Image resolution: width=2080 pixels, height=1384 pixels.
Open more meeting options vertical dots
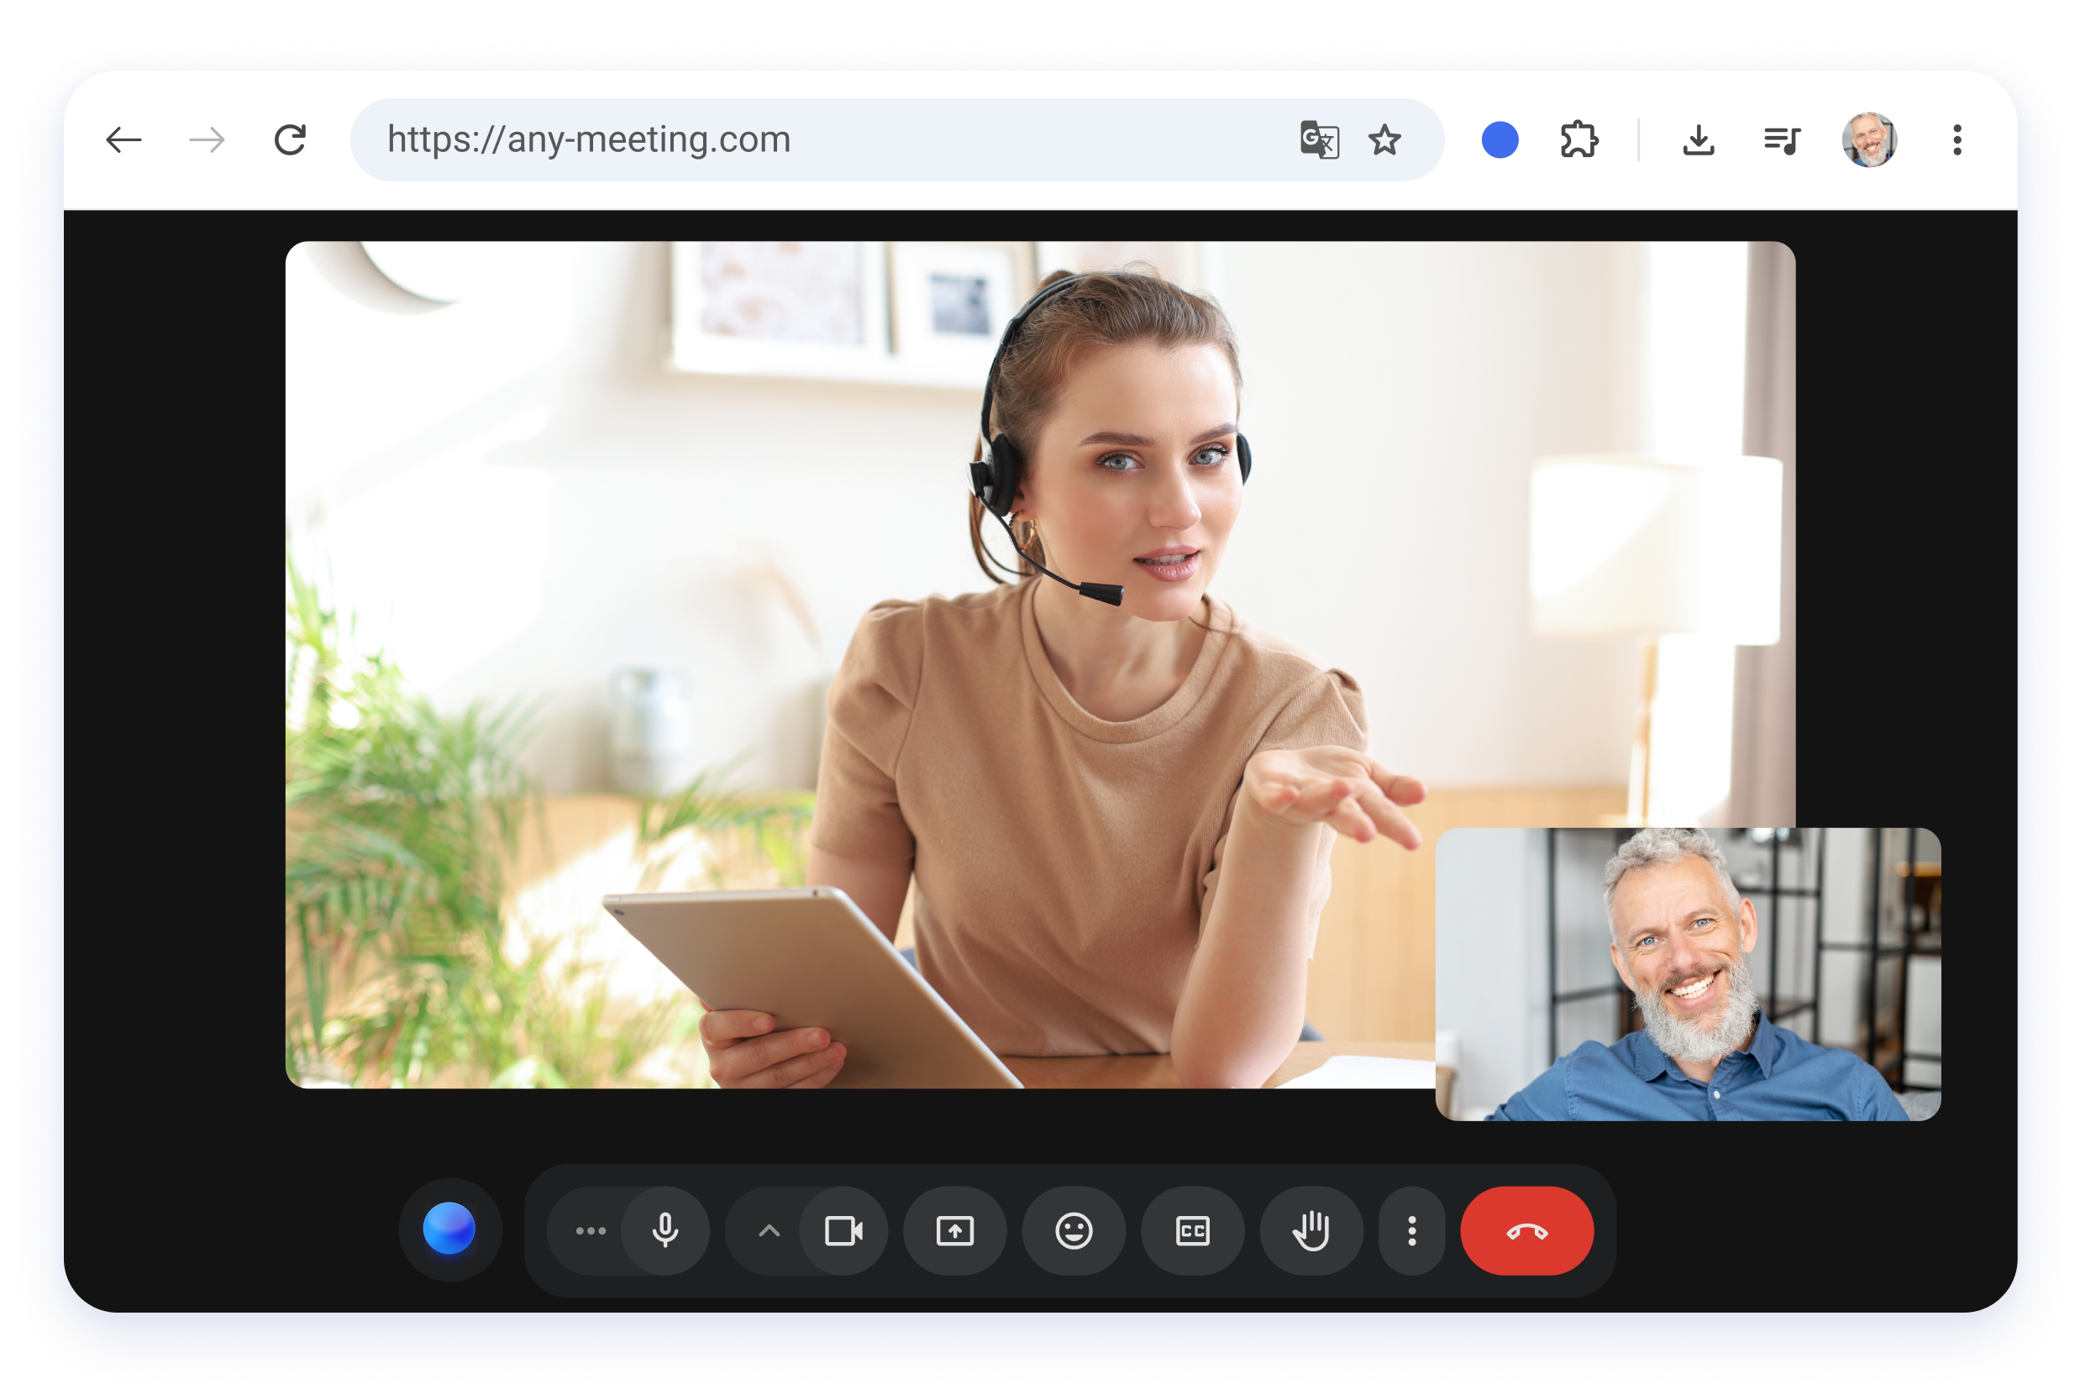pos(1411,1230)
